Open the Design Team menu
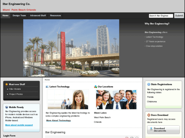 19,15
